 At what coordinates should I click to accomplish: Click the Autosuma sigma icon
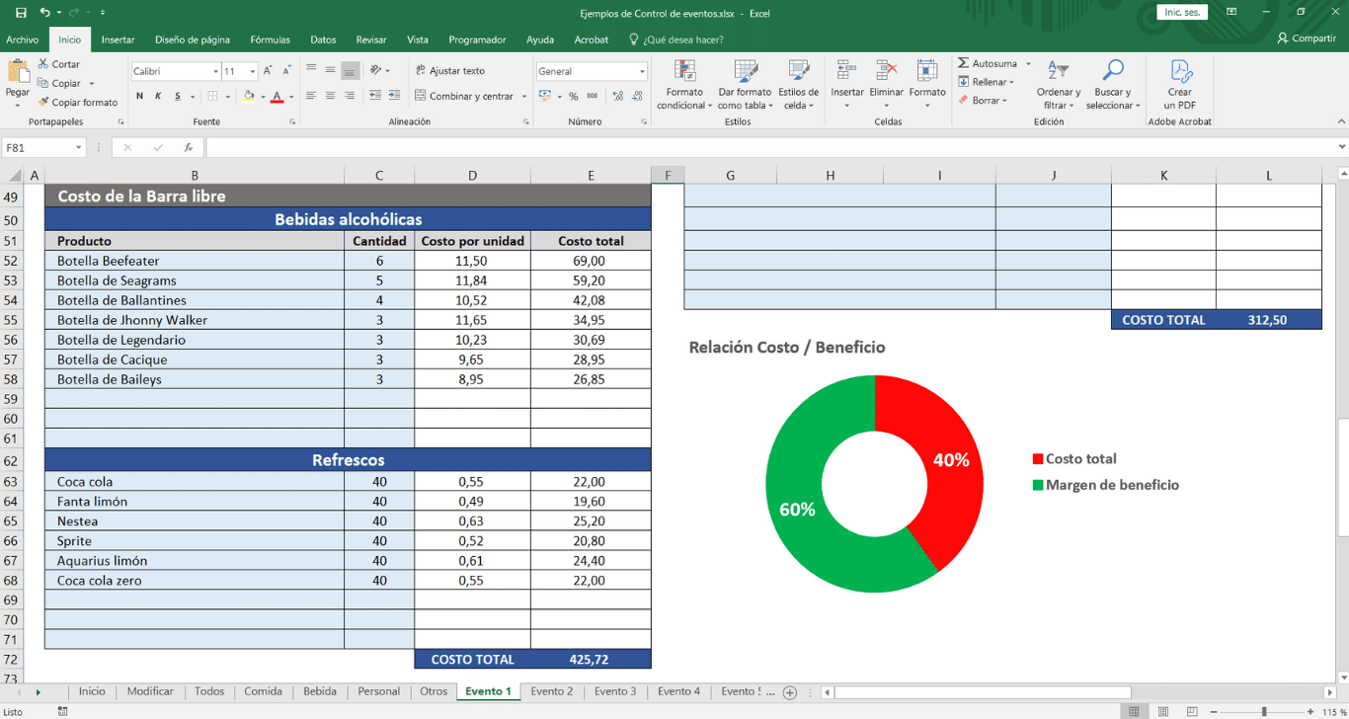(x=964, y=63)
